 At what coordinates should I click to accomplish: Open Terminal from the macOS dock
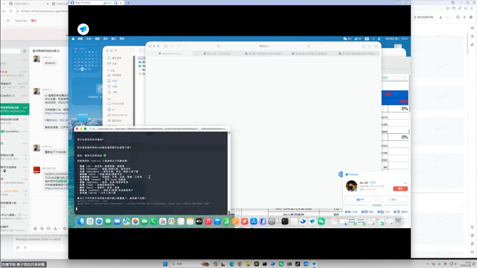tap(285, 222)
